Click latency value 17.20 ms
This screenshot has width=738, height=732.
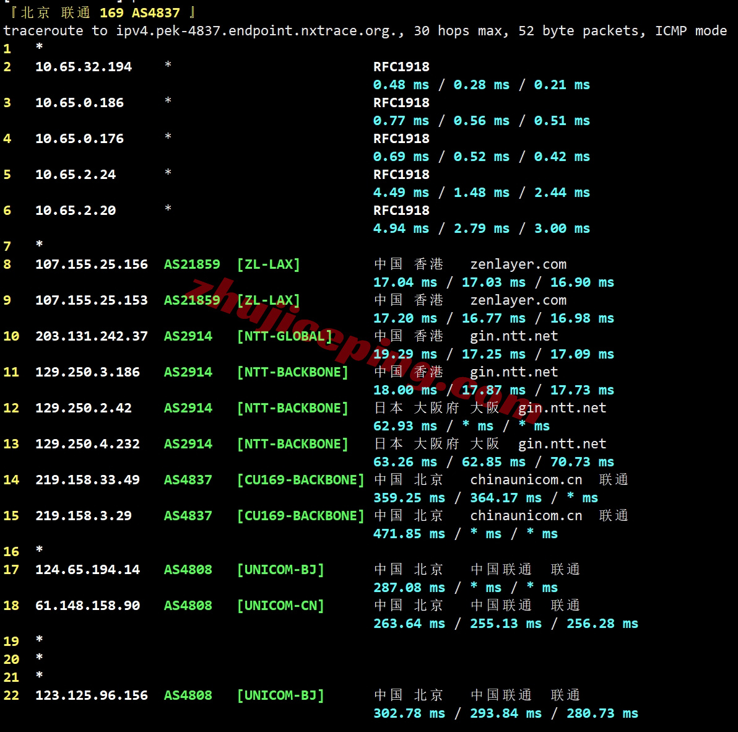pyautogui.click(x=406, y=318)
